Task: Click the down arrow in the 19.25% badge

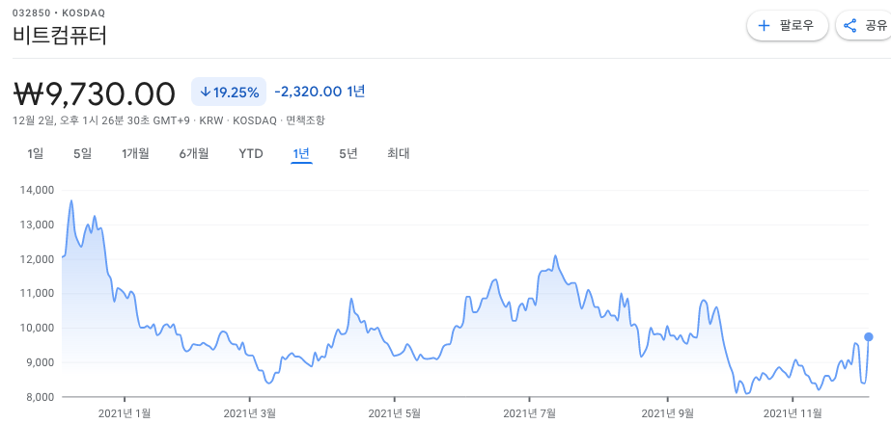Action: 206,92
